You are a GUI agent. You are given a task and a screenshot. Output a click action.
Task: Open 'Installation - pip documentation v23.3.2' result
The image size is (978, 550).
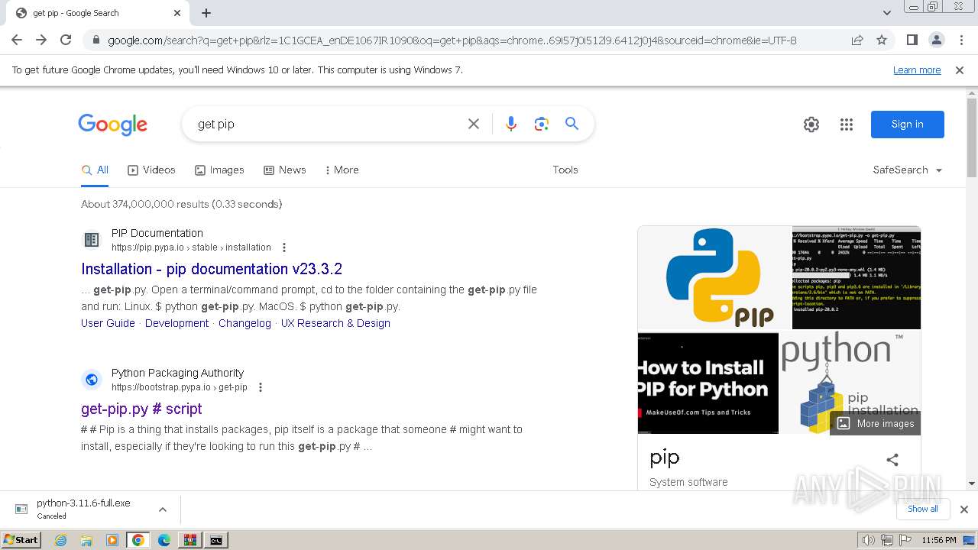click(212, 269)
